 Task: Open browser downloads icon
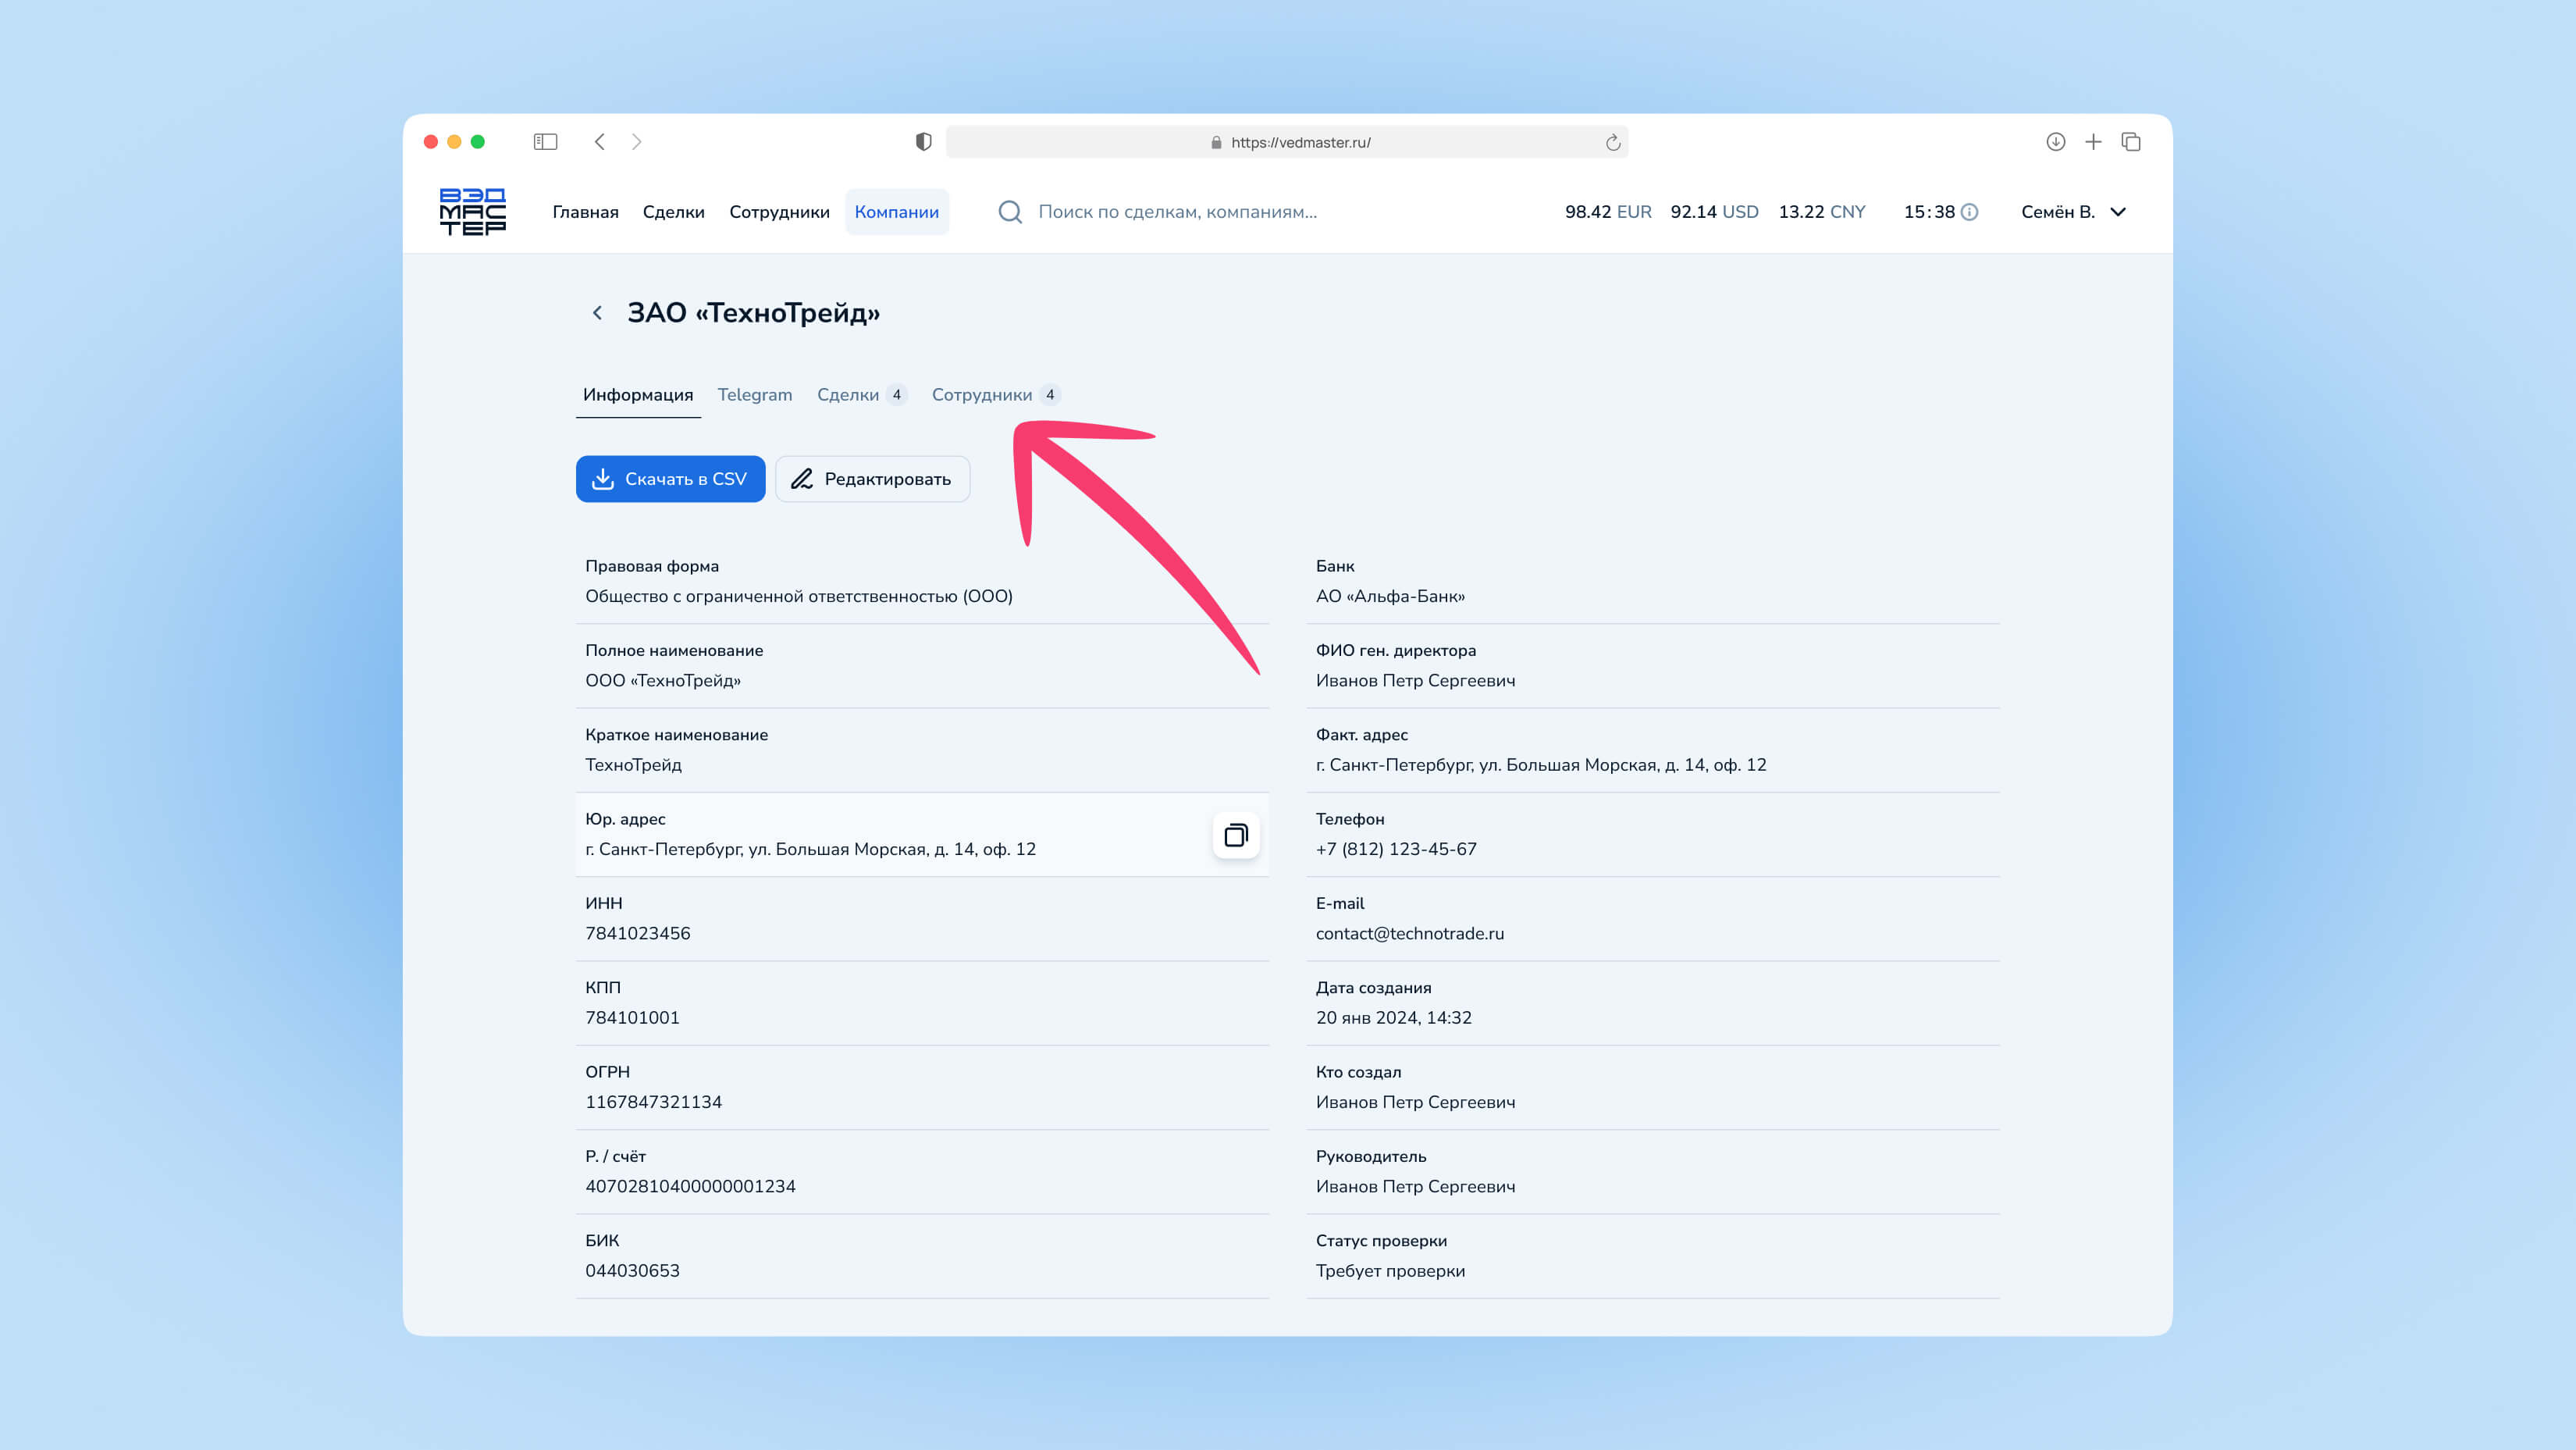2055,142
